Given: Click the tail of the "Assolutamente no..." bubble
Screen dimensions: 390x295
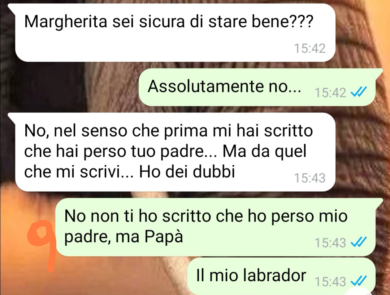Looking at the screenshot, I should (x=378, y=72).
